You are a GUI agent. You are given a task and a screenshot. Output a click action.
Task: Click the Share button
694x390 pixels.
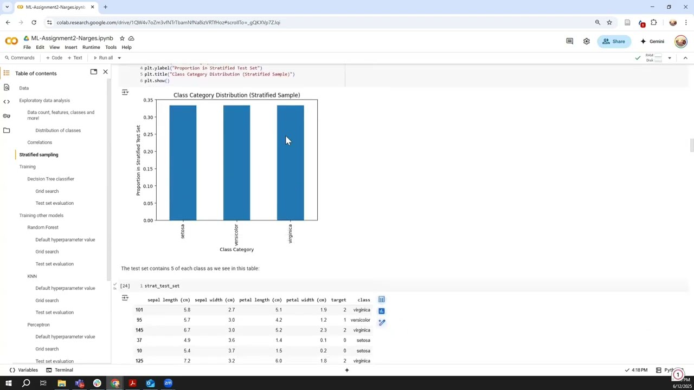[614, 41]
